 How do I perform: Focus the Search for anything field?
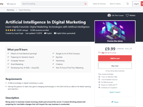[x=53, y=4]
